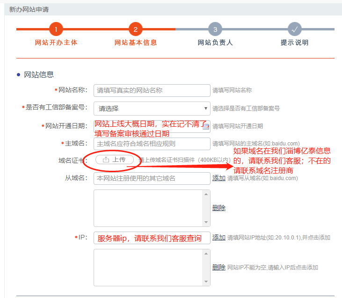Click 添加 link beside 从域名 field
The height and width of the screenshot is (298, 342).
click(x=219, y=178)
